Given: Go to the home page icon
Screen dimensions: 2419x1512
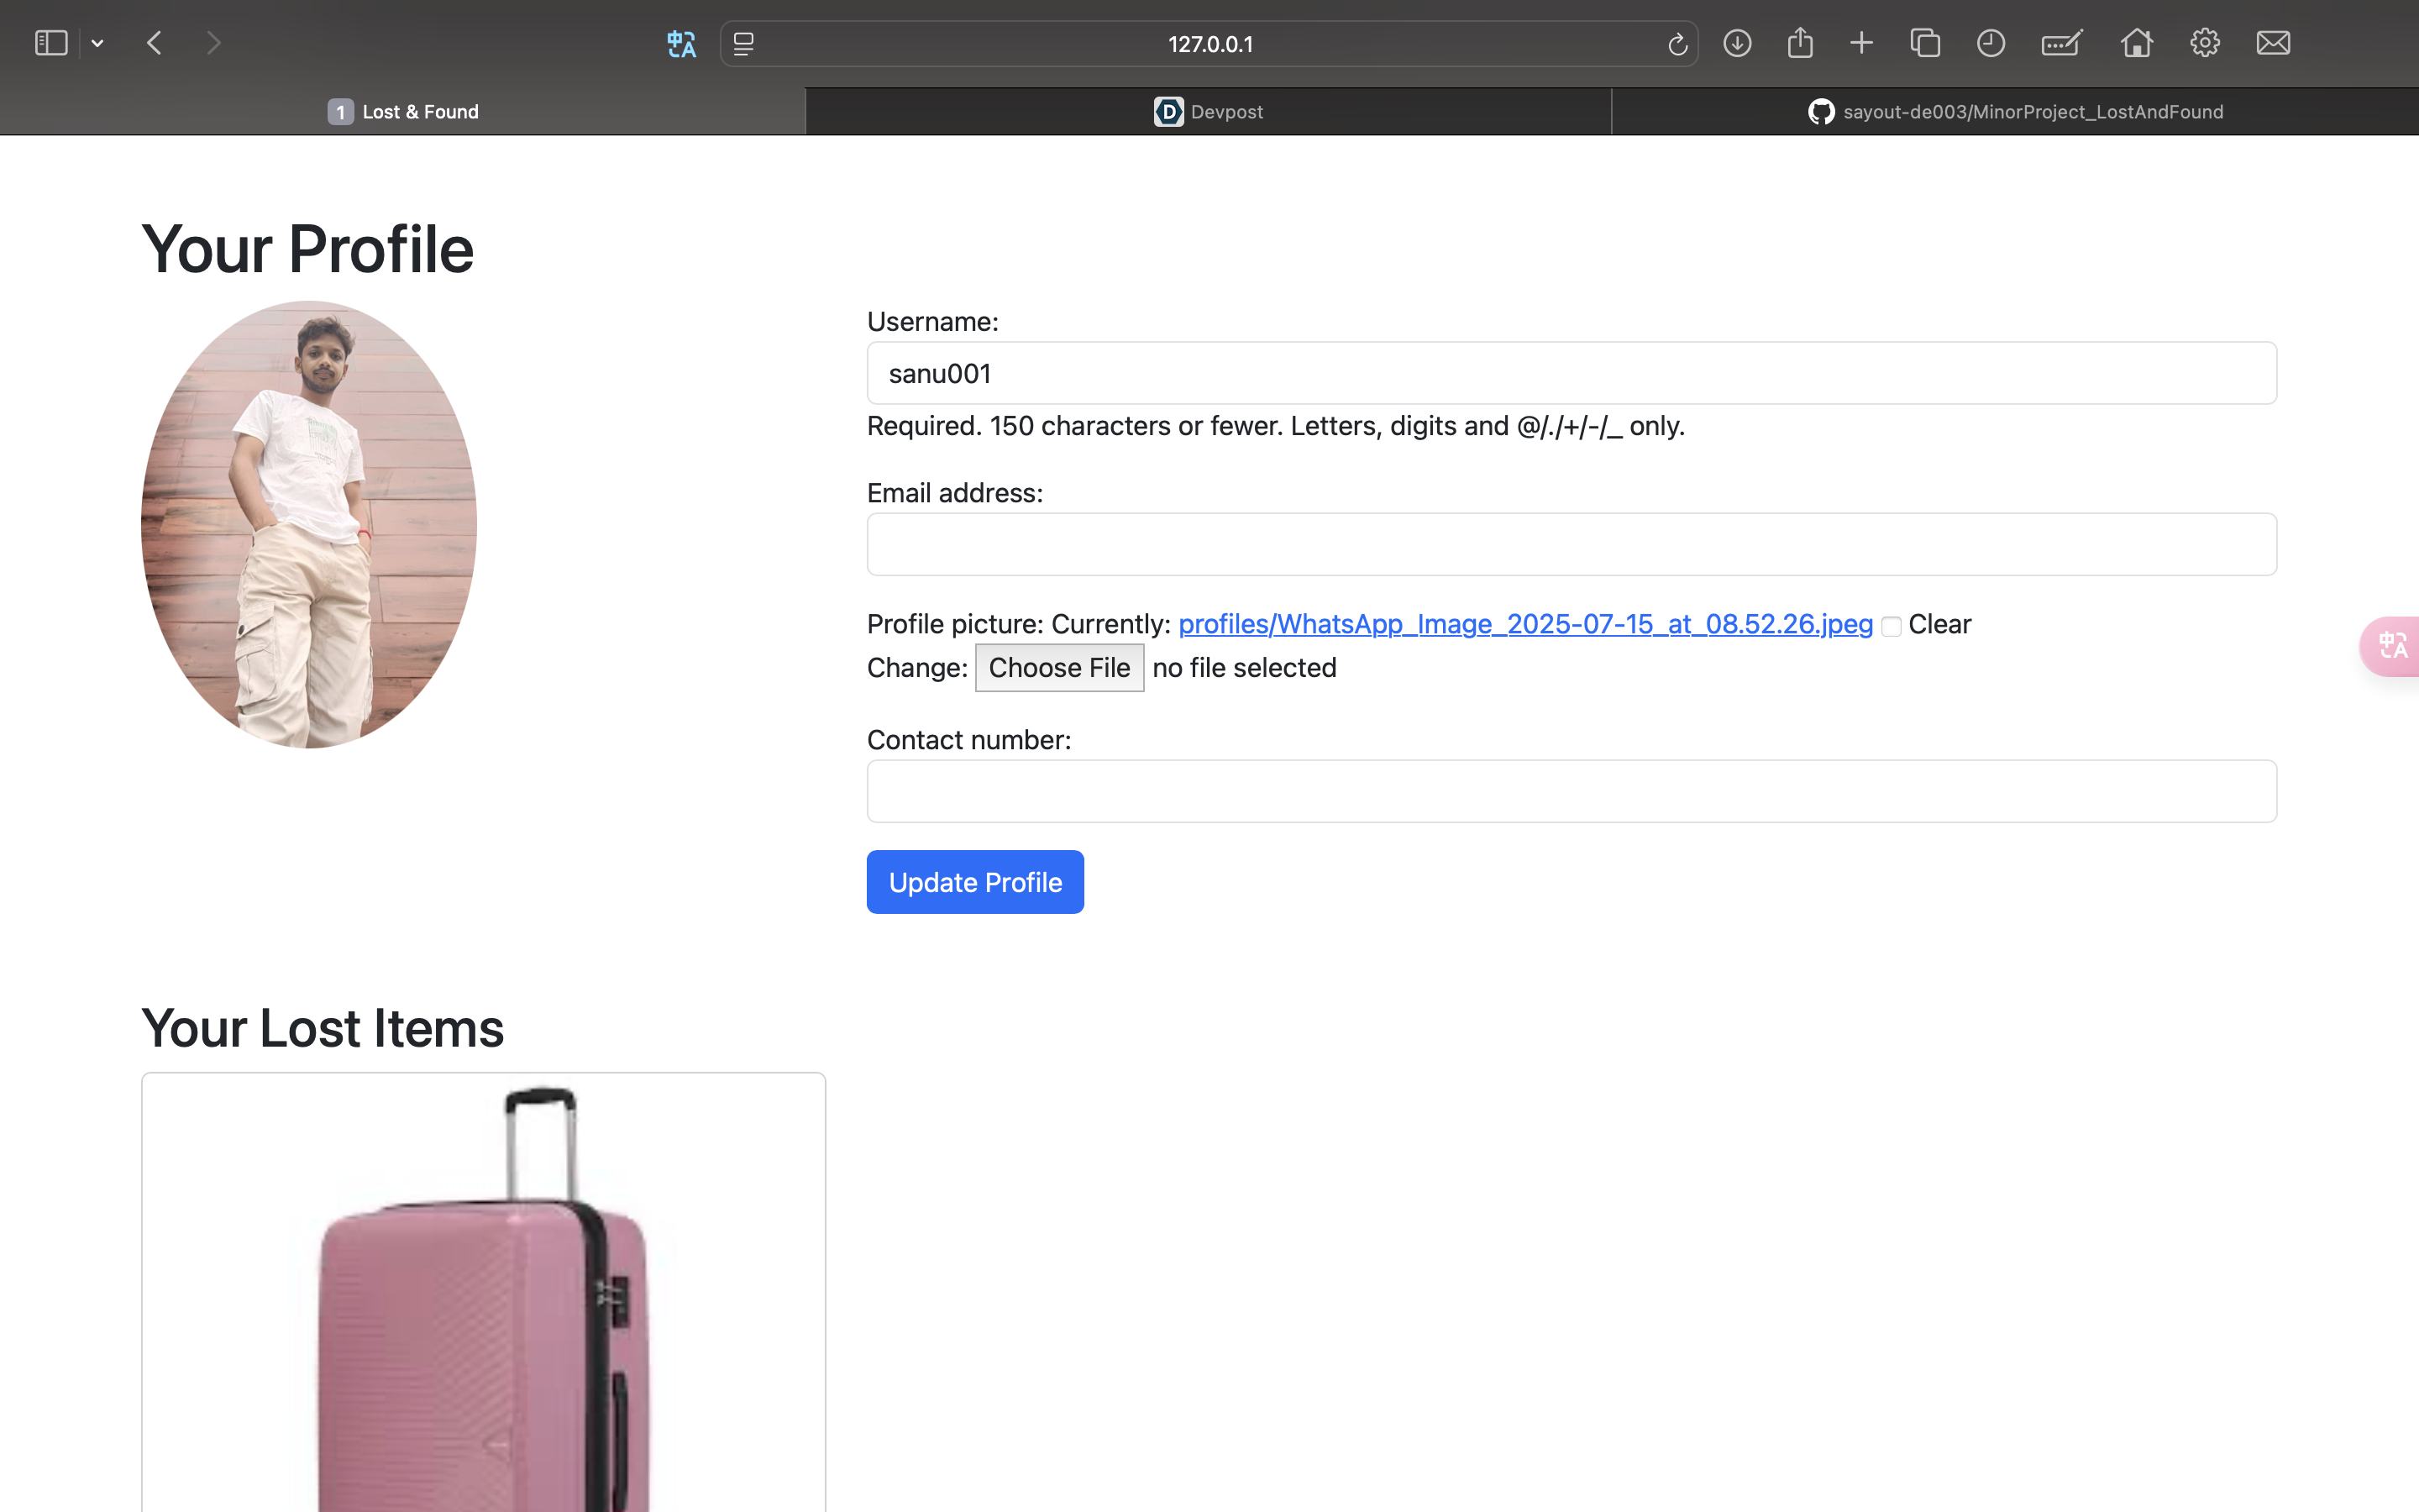Looking at the screenshot, I should (2136, 43).
